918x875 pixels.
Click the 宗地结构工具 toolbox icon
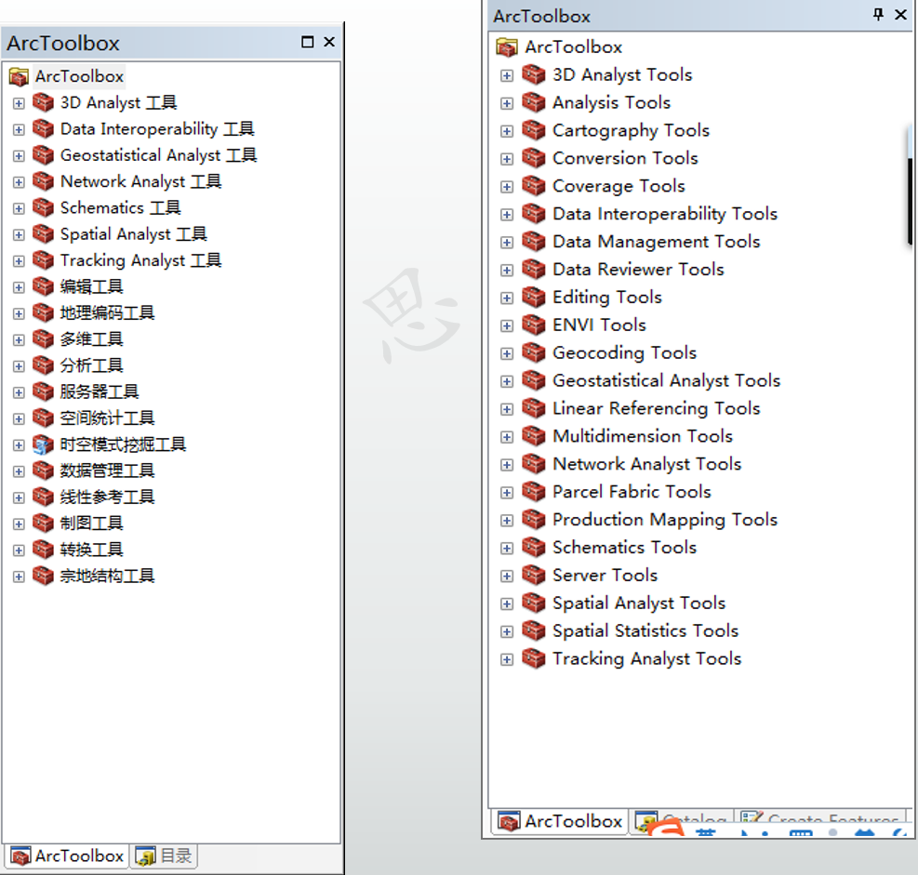pyautogui.click(x=43, y=576)
